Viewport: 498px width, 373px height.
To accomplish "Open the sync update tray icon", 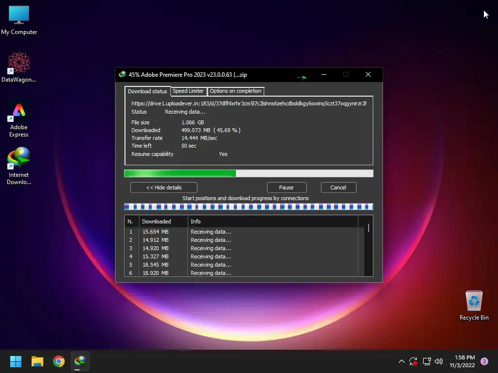I will tap(413, 361).
